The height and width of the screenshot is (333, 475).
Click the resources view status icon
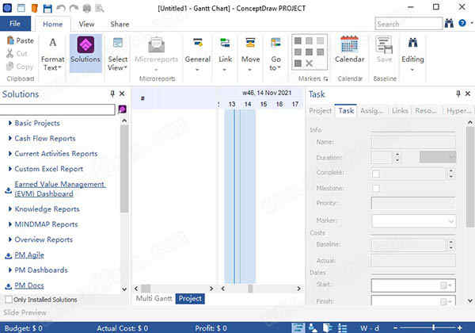(x=313, y=327)
